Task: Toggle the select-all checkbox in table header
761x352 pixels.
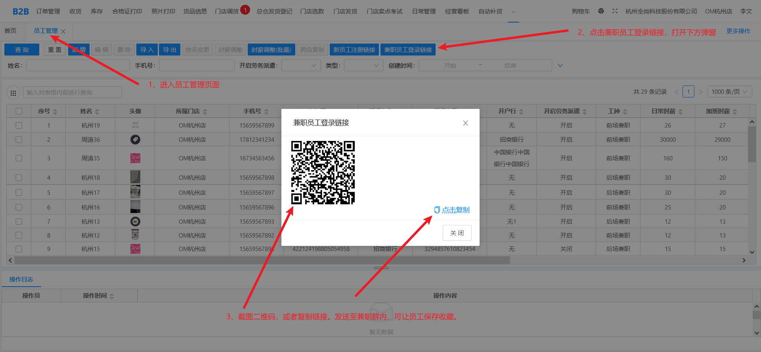Action: pos(19,111)
